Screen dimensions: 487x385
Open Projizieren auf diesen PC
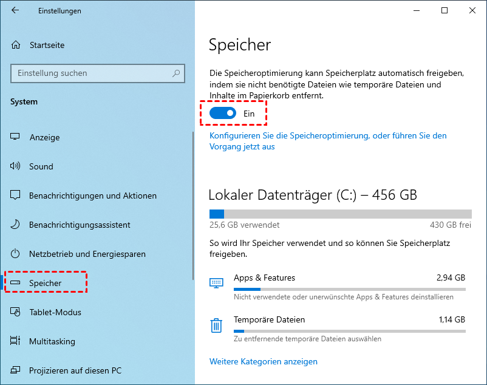click(x=75, y=370)
